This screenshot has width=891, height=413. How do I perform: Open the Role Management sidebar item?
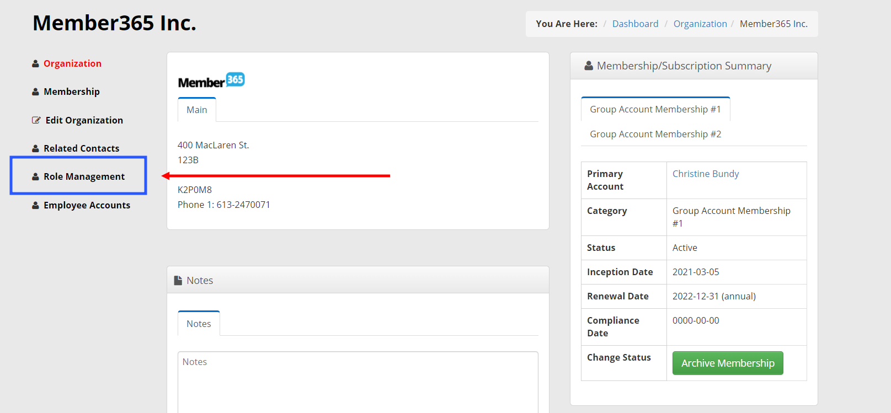[x=84, y=176]
